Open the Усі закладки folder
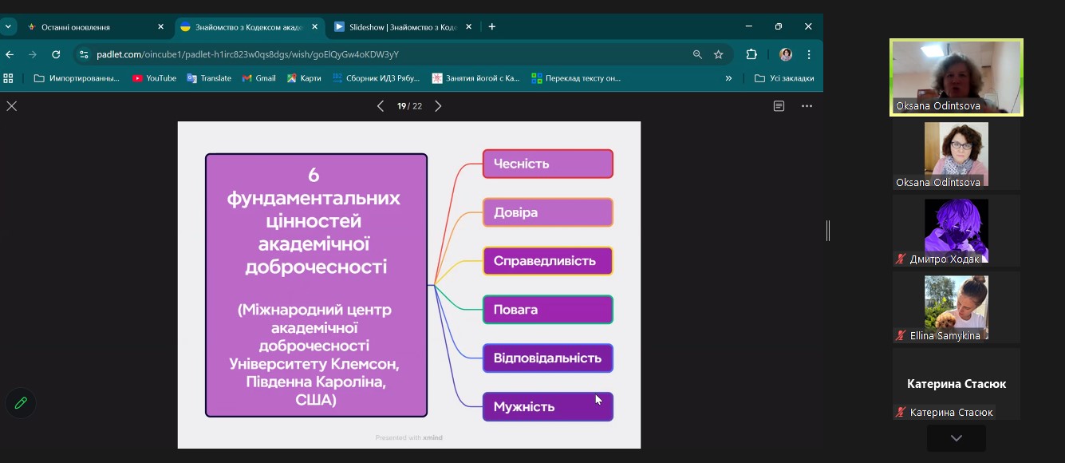This screenshot has height=463, width=1065. click(x=784, y=78)
